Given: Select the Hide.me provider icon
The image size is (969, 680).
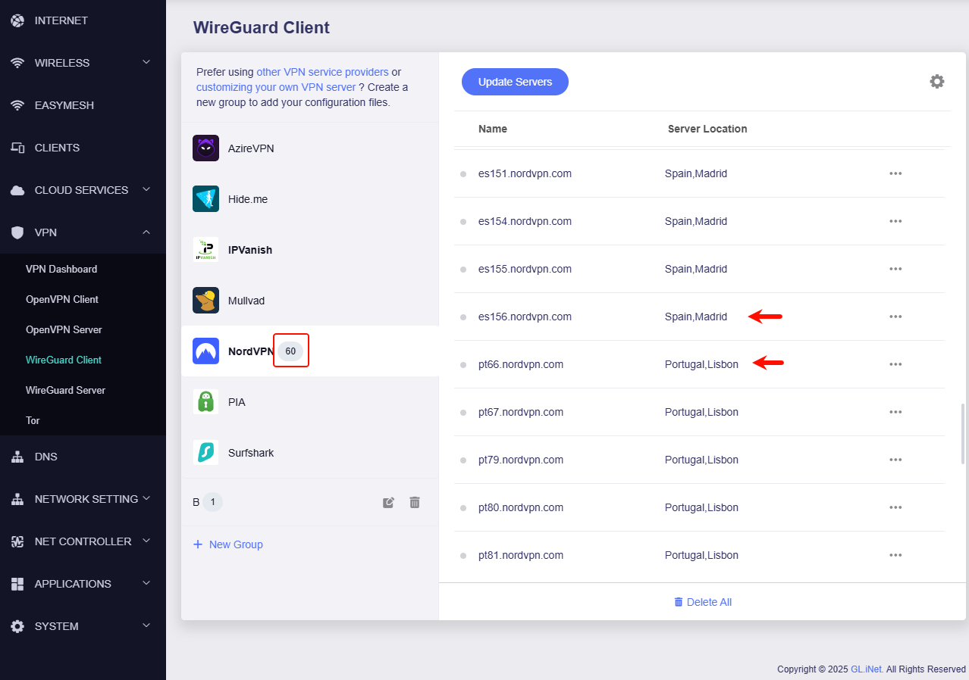Looking at the screenshot, I should pos(205,199).
